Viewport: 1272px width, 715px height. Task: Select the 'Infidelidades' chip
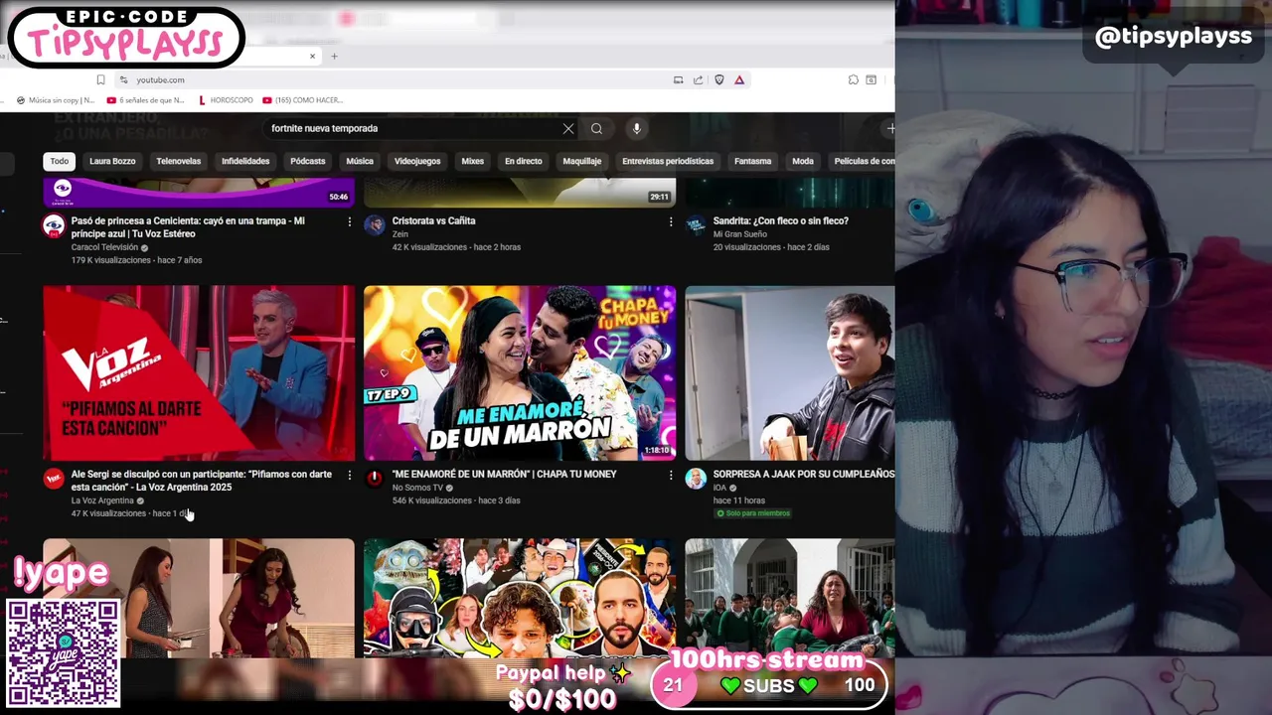pyautogui.click(x=245, y=161)
